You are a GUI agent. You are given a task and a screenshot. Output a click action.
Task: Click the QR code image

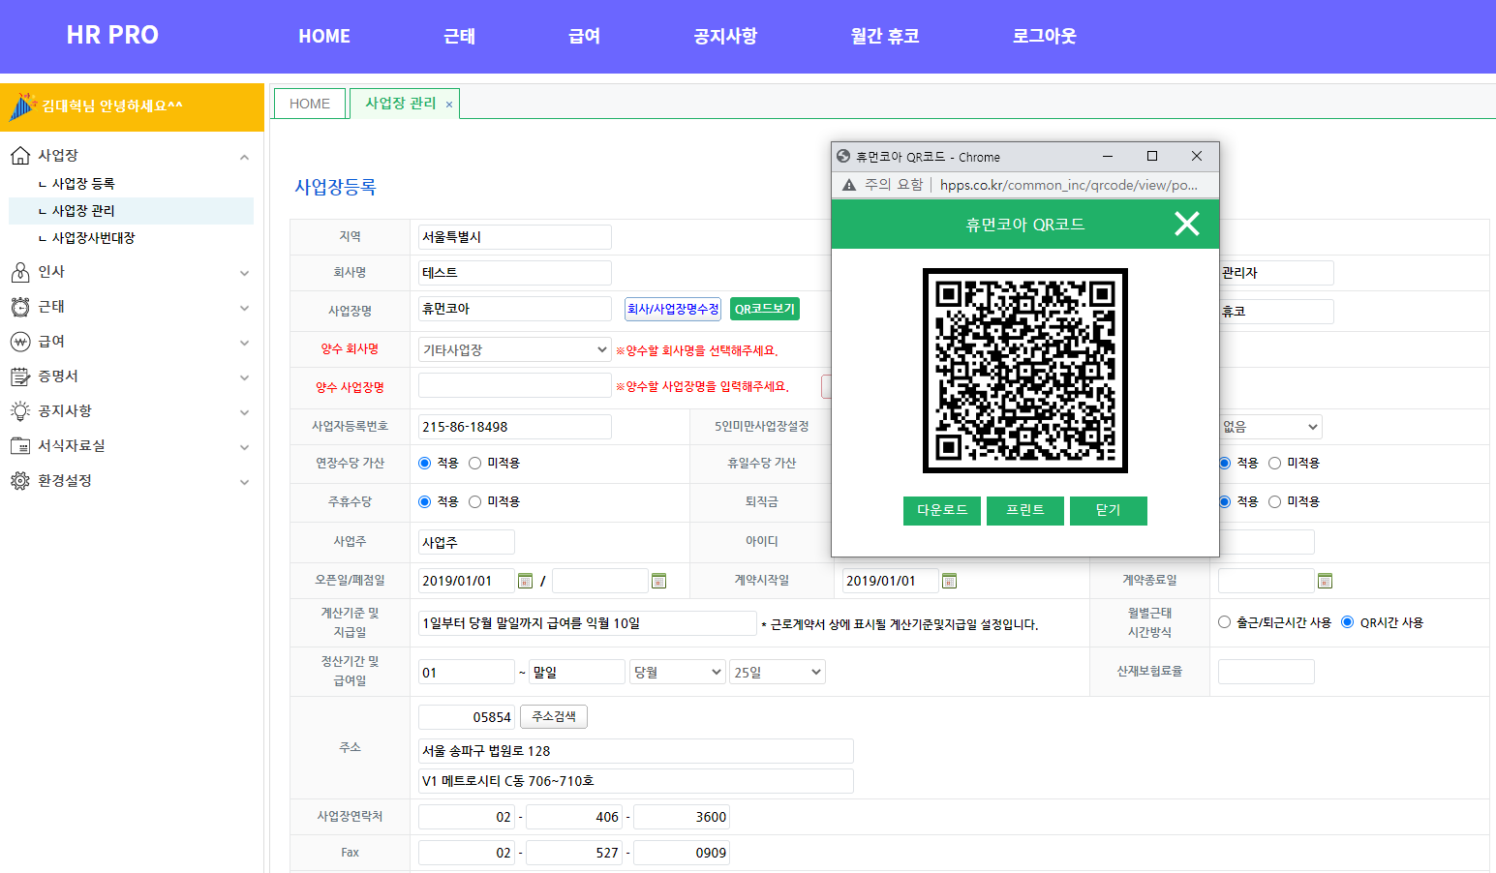pyautogui.click(x=1025, y=371)
